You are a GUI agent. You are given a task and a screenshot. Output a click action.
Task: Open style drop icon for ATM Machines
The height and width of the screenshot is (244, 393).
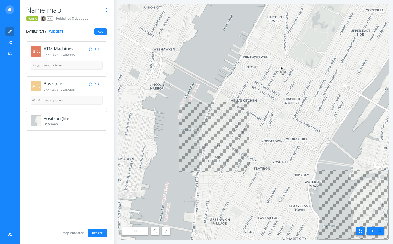click(91, 49)
